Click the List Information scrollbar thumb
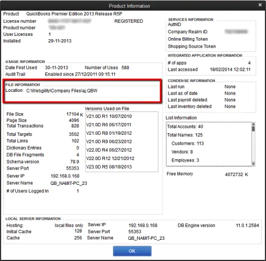This screenshot has height=261, width=266. (x=253, y=129)
